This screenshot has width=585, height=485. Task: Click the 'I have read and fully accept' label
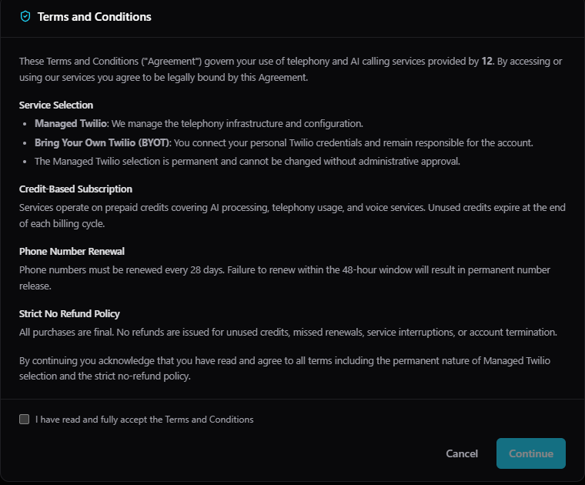(x=145, y=420)
